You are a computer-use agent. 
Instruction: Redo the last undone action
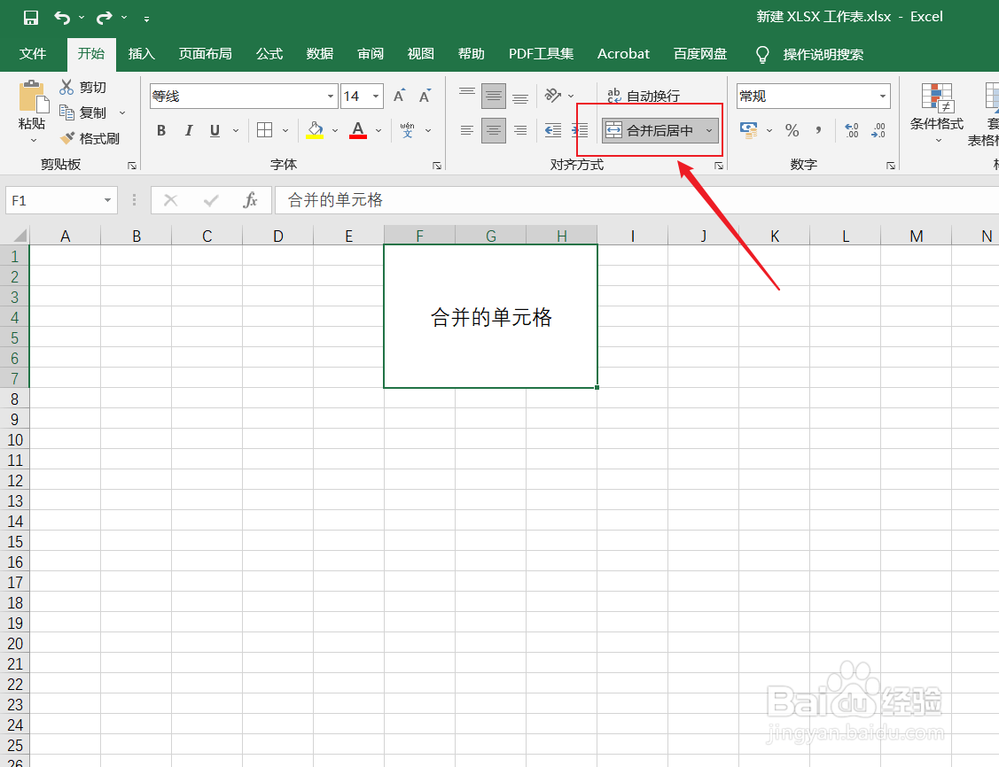tap(105, 18)
